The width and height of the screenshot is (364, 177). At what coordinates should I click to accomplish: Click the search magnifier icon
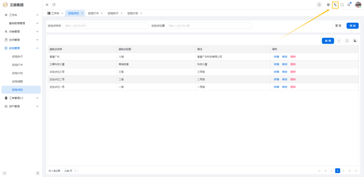click(319, 5)
